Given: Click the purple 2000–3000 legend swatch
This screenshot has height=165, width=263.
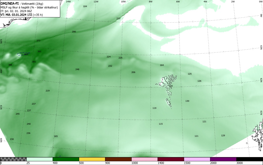Looking at the screenshot, I should 223,159.
